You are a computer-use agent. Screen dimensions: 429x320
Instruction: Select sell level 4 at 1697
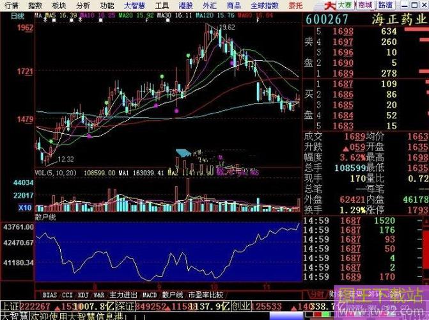coord(365,42)
